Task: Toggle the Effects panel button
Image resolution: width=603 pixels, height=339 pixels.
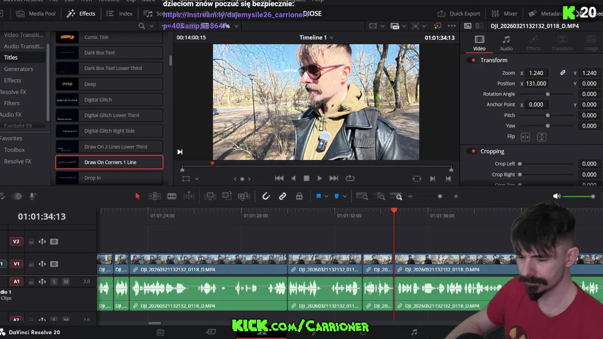Action: pyautogui.click(x=81, y=14)
